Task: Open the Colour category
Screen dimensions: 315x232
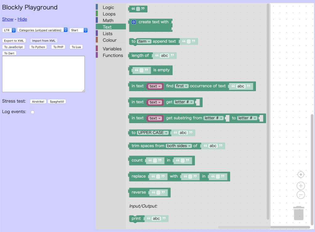Action: coord(109,40)
